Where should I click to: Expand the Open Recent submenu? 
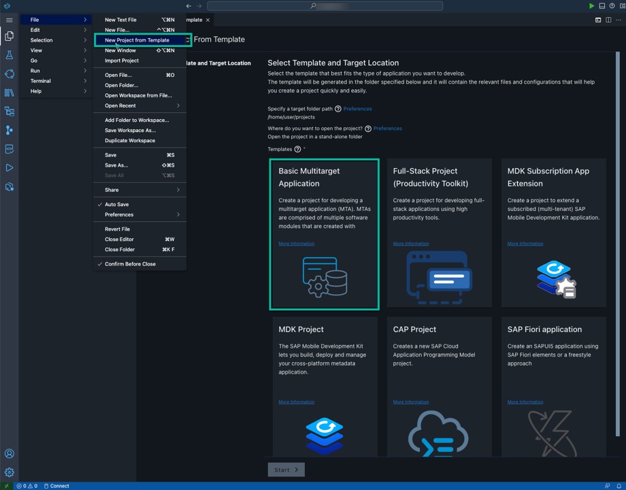119,105
